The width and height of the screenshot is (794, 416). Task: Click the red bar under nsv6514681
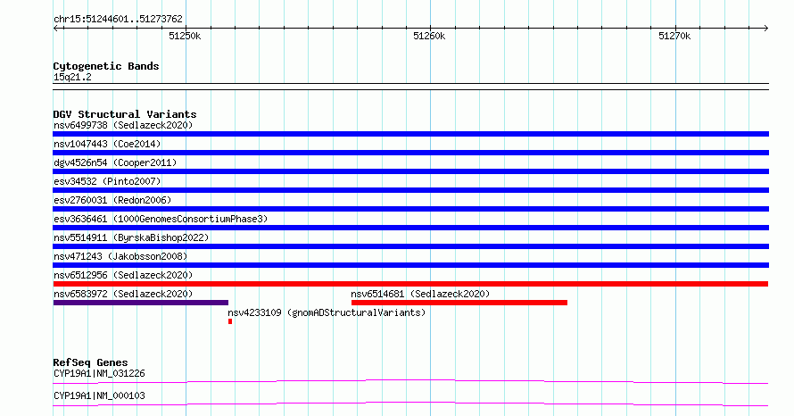[459, 303]
